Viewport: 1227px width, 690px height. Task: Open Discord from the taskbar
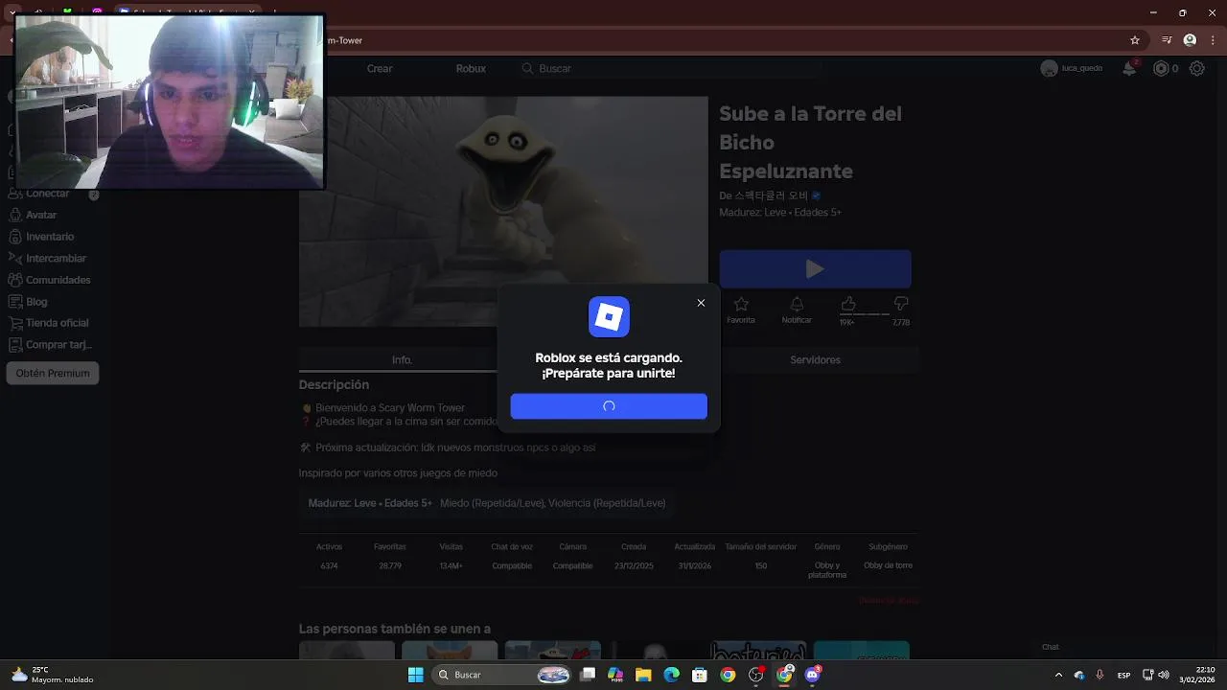click(813, 675)
